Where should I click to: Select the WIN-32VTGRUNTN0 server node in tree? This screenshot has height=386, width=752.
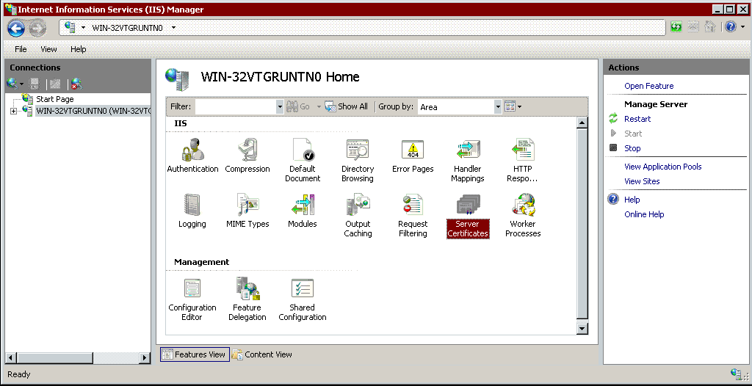tap(93, 112)
